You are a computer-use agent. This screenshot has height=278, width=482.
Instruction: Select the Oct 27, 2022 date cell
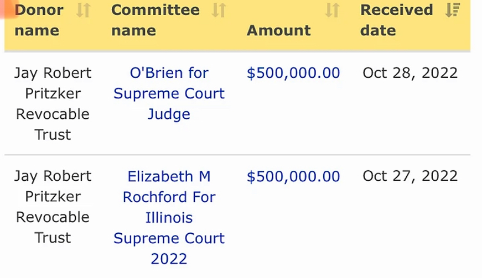click(410, 176)
